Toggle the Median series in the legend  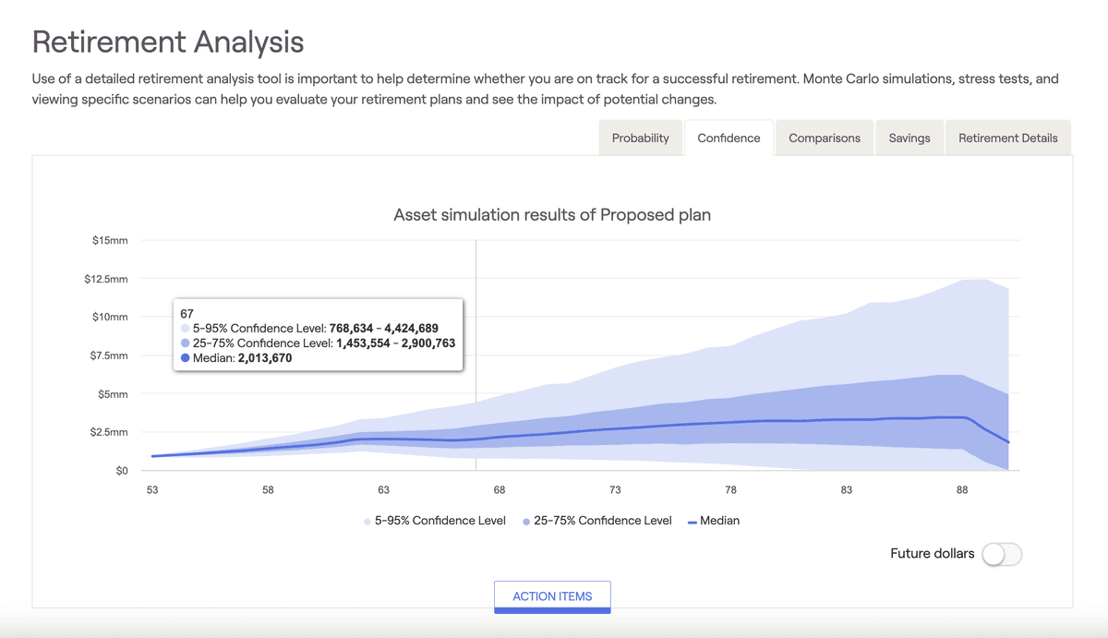pos(714,521)
